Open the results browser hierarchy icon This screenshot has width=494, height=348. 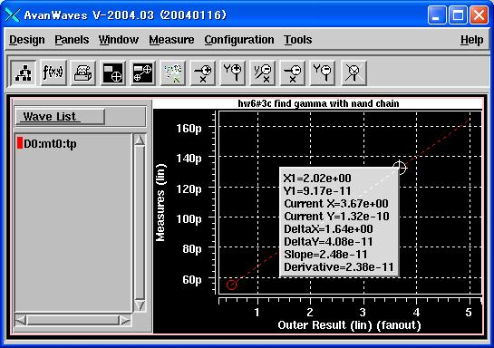[24, 73]
